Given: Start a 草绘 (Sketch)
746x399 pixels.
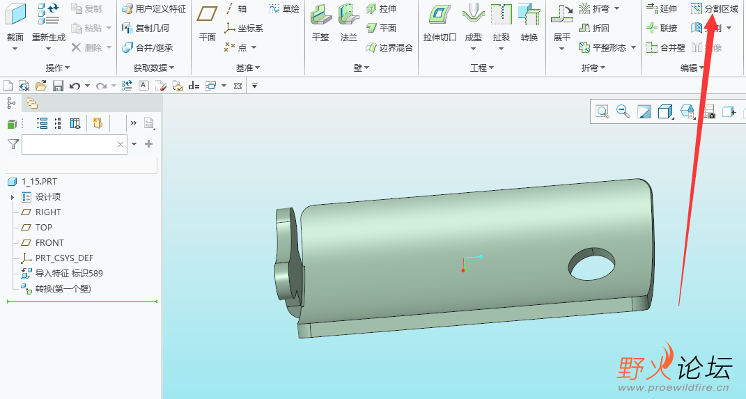Looking at the screenshot, I should click(284, 8).
